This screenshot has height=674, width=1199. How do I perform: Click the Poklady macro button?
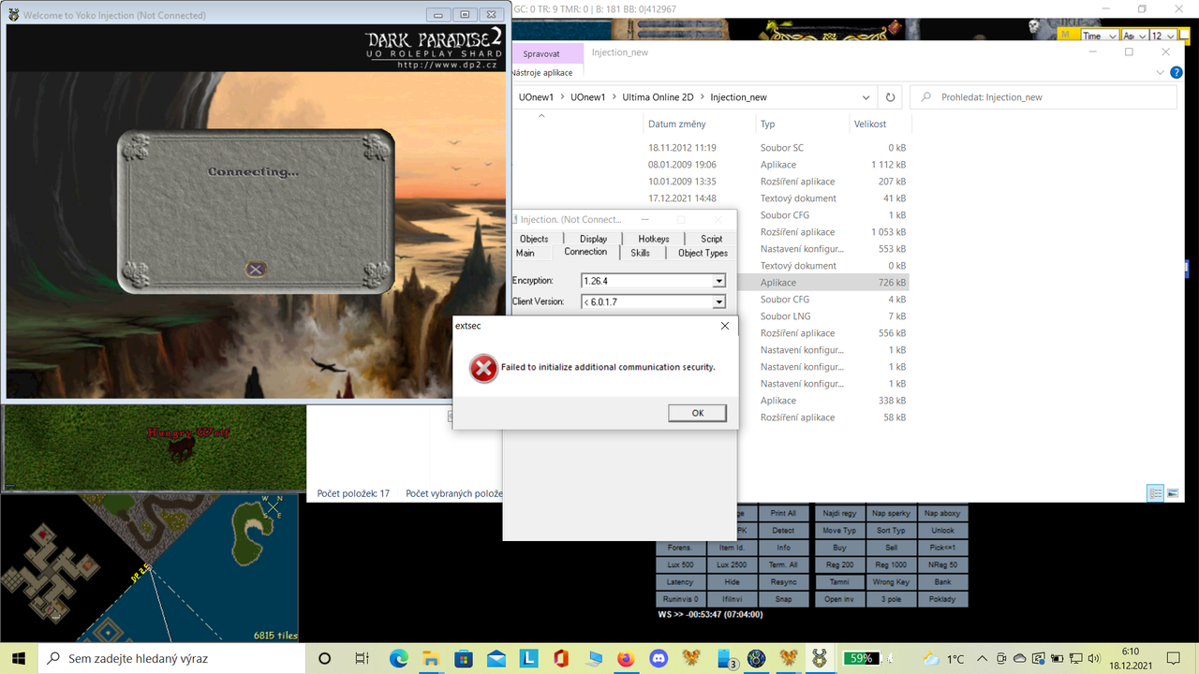click(942, 599)
